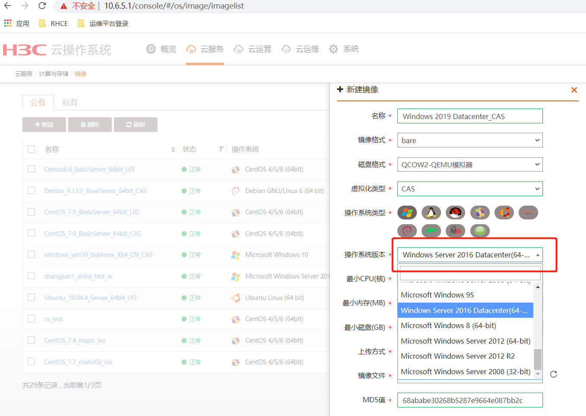Image resolution: width=586 pixels, height=416 pixels.
Task: Switch to the 公有 tab
Action: coord(38,103)
